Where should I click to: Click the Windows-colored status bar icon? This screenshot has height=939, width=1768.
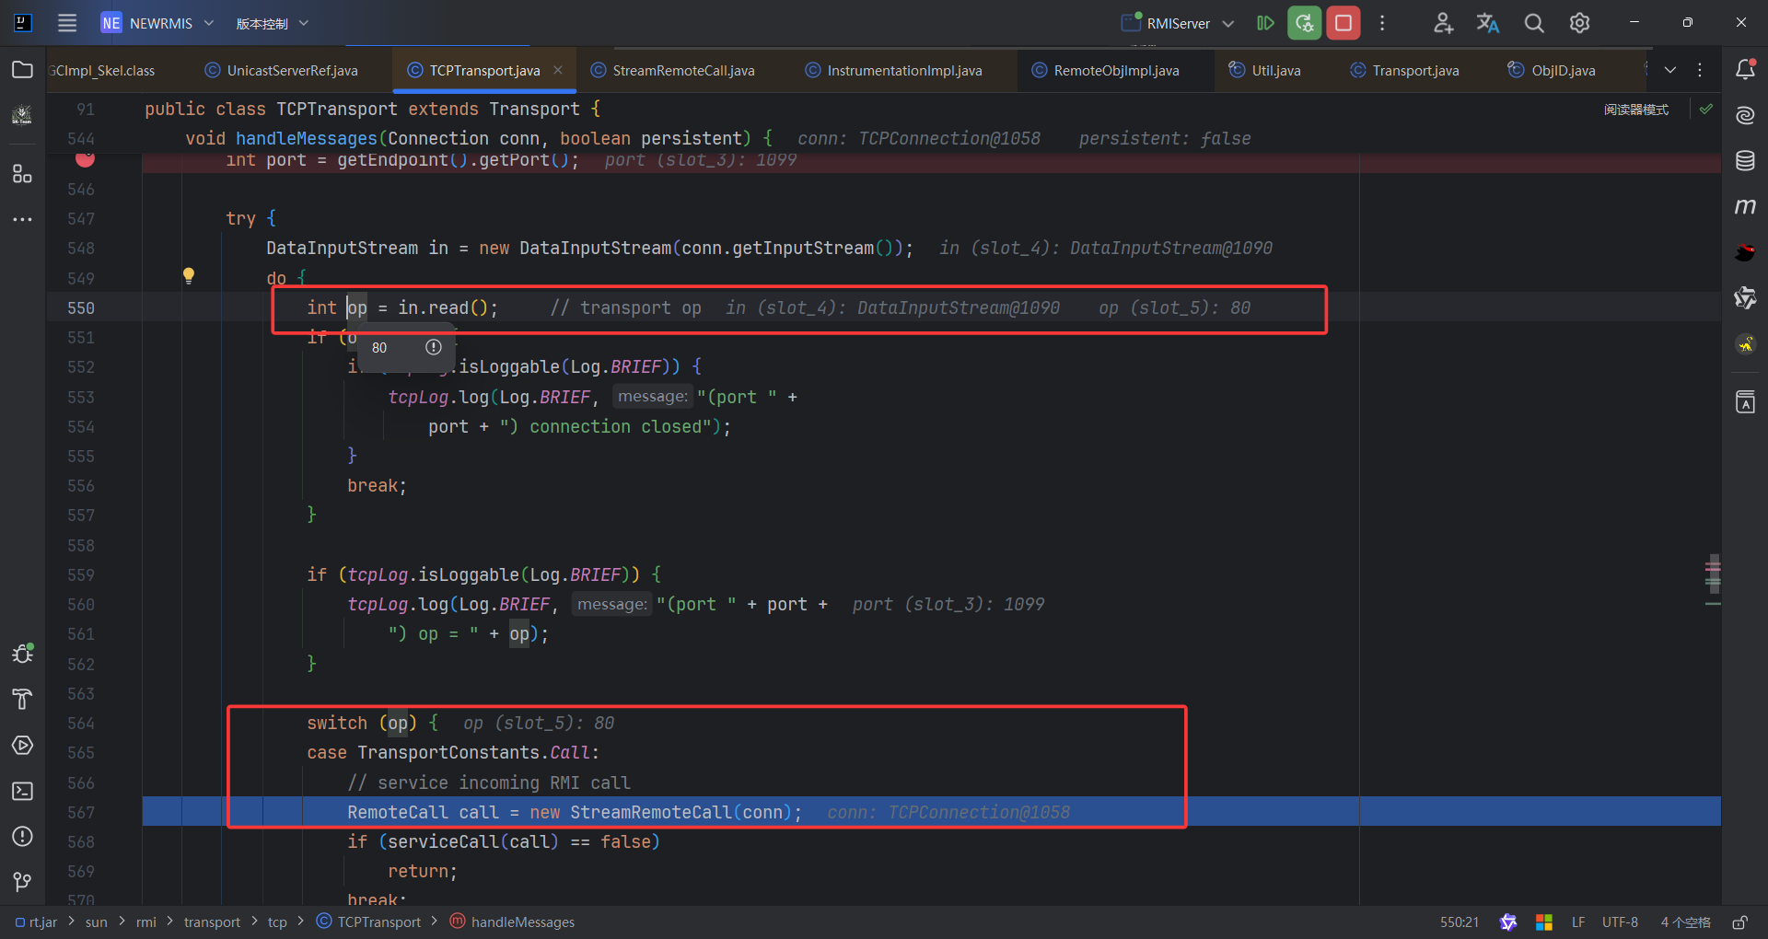click(x=1544, y=922)
